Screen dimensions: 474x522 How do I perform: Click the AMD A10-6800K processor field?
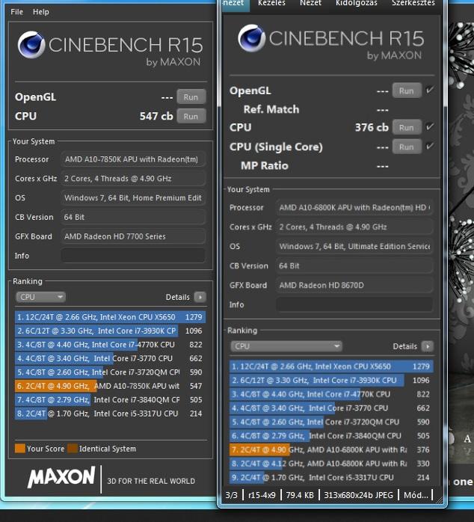pyautogui.click(x=354, y=208)
